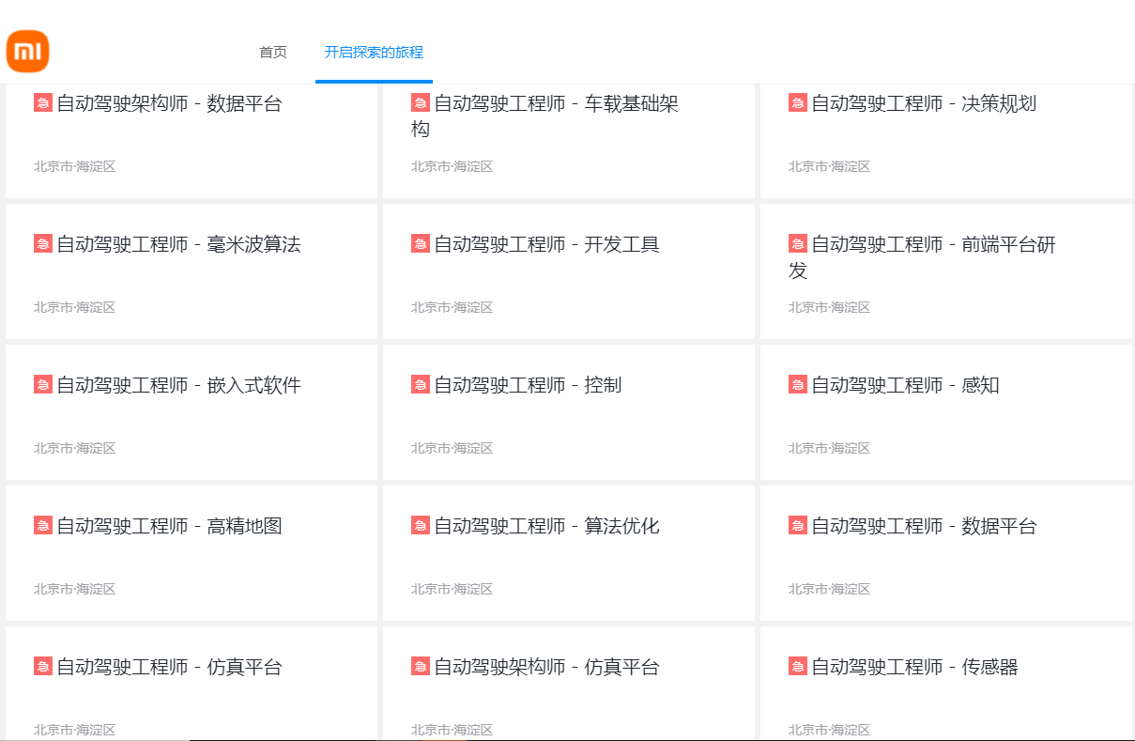Open 自动驾驶架构师 - 仿真平台 job posting

[545, 668]
